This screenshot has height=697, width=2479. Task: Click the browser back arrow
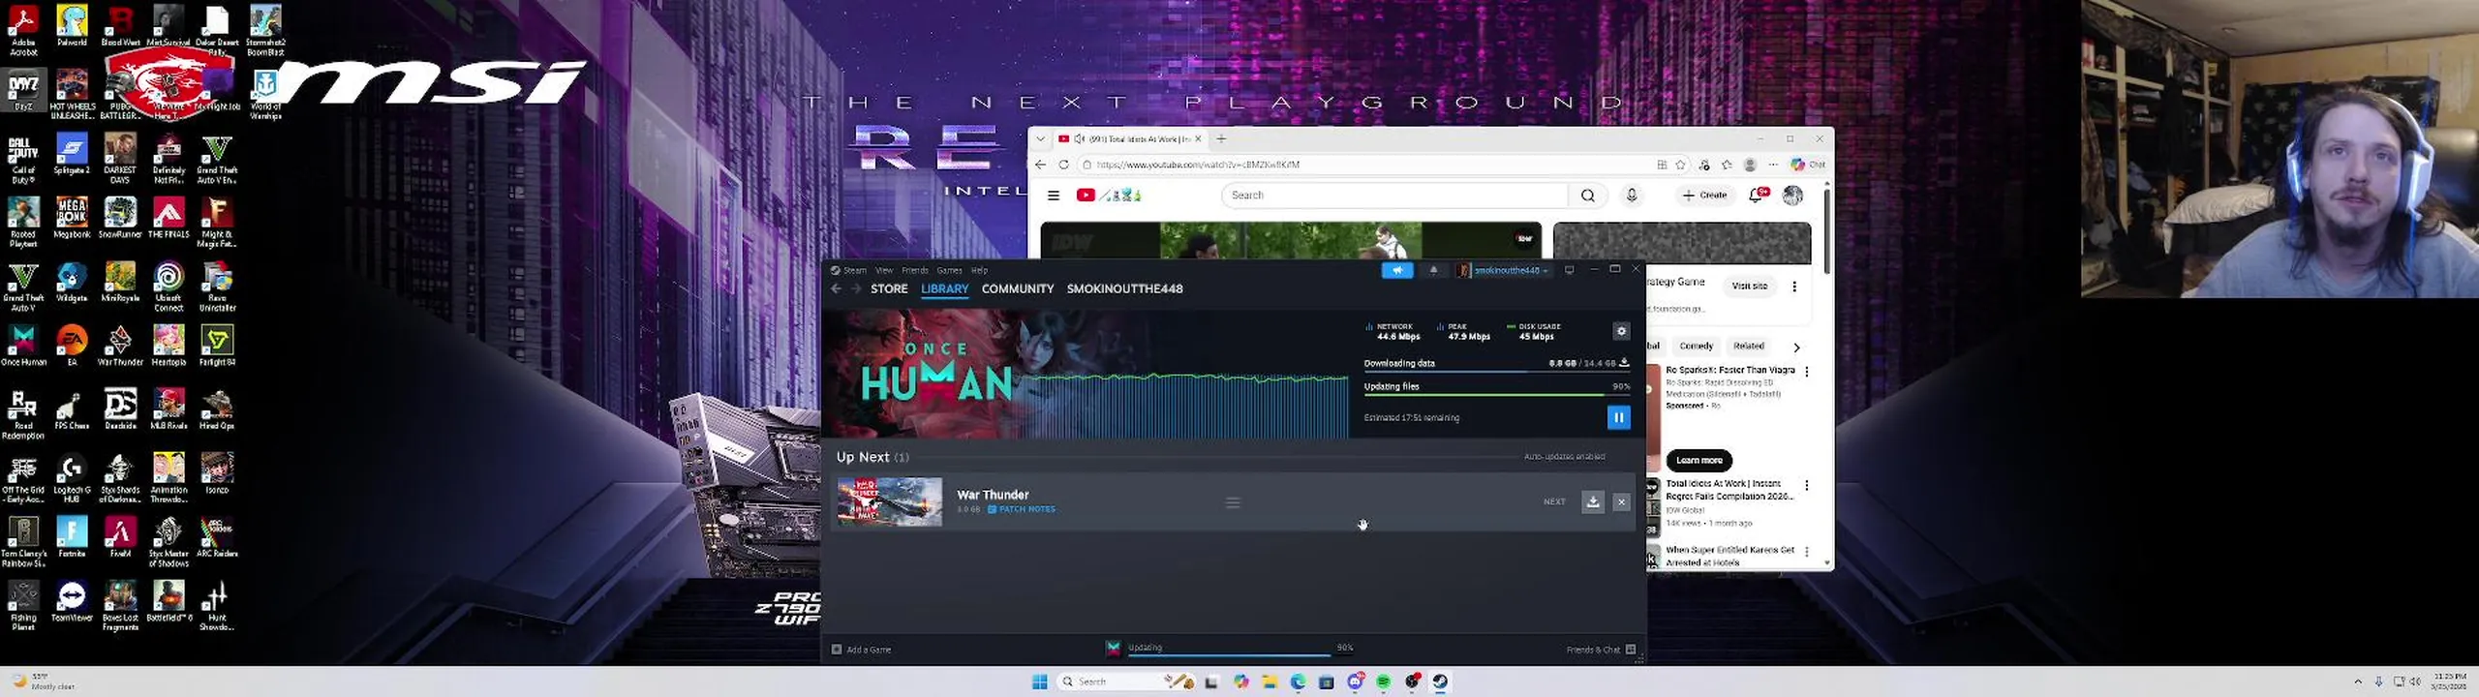[1040, 165]
